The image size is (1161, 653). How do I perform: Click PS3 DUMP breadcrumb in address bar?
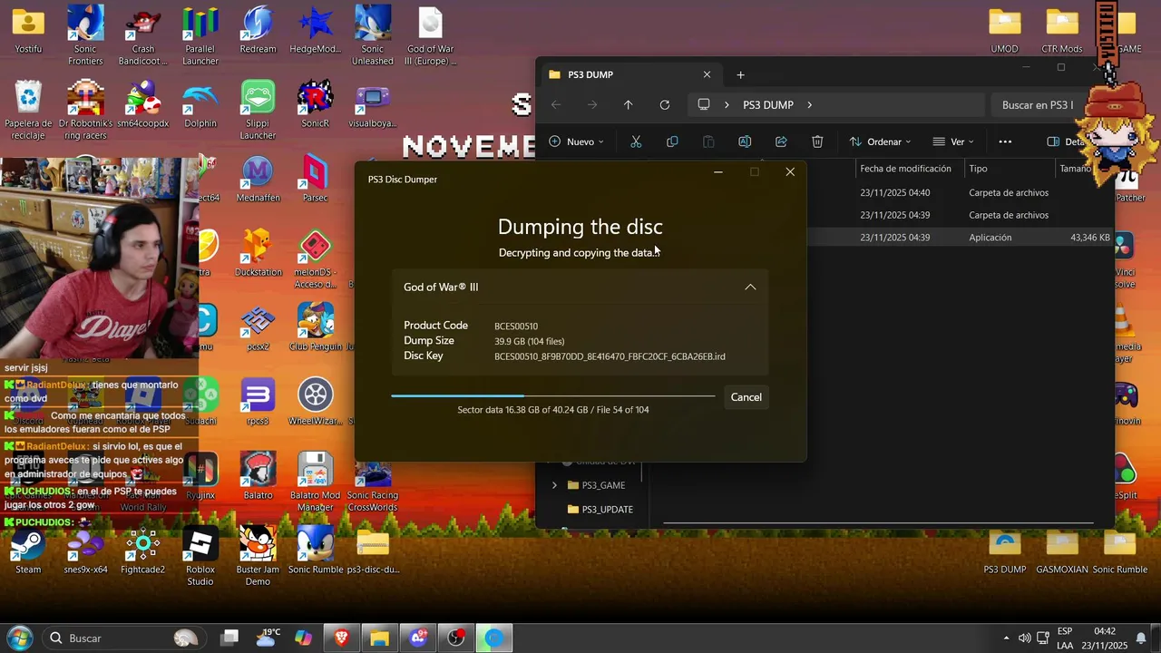click(x=767, y=105)
